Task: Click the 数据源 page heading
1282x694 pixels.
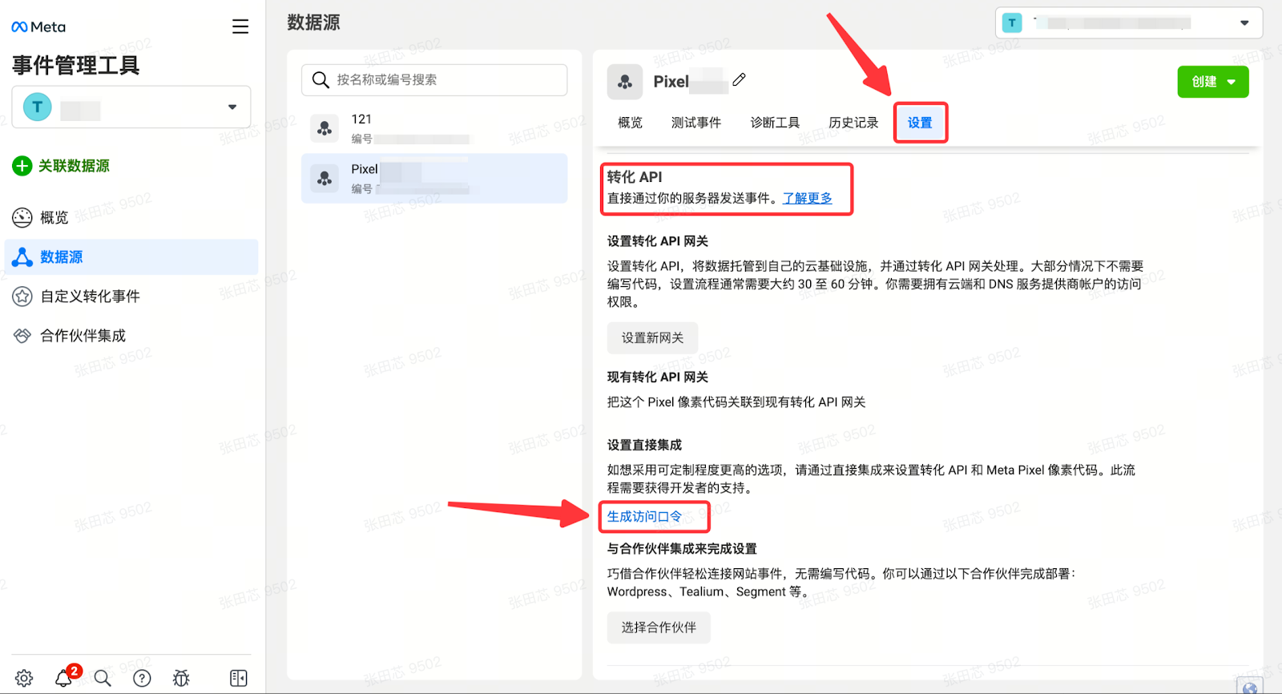Action: point(314,22)
